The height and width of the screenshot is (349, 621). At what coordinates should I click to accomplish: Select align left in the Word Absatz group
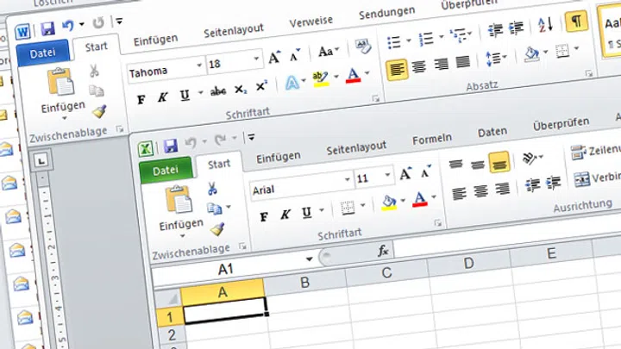[x=397, y=70]
